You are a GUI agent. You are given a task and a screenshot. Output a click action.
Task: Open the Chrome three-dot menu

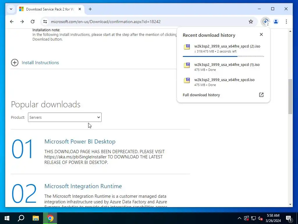tap(286, 22)
